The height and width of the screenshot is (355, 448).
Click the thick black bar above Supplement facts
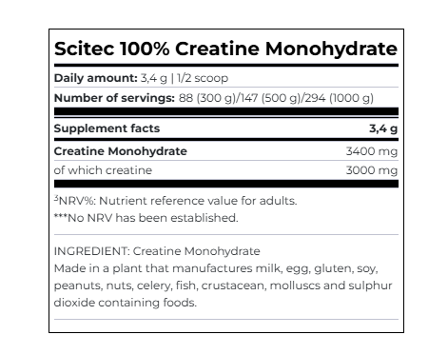(x=226, y=111)
